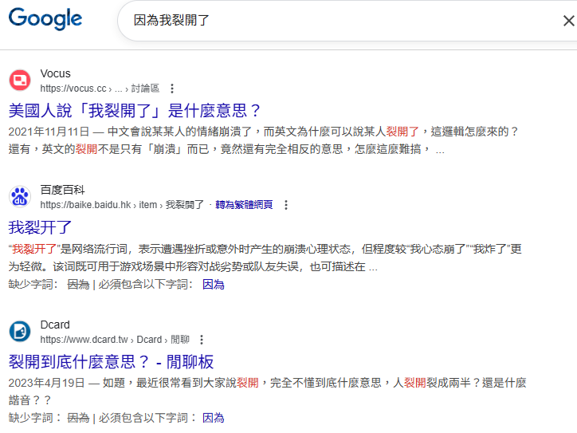Click the Vocus site favicon
The height and width of the screenshot is (433, 577).
coord(20,81)
